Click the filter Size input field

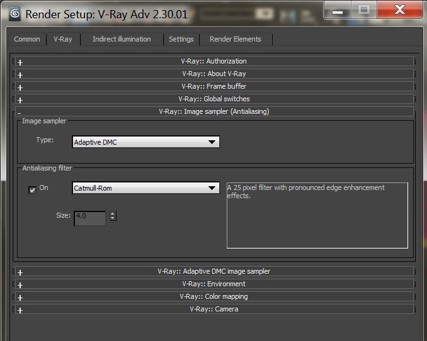click(x=90, y=218)
